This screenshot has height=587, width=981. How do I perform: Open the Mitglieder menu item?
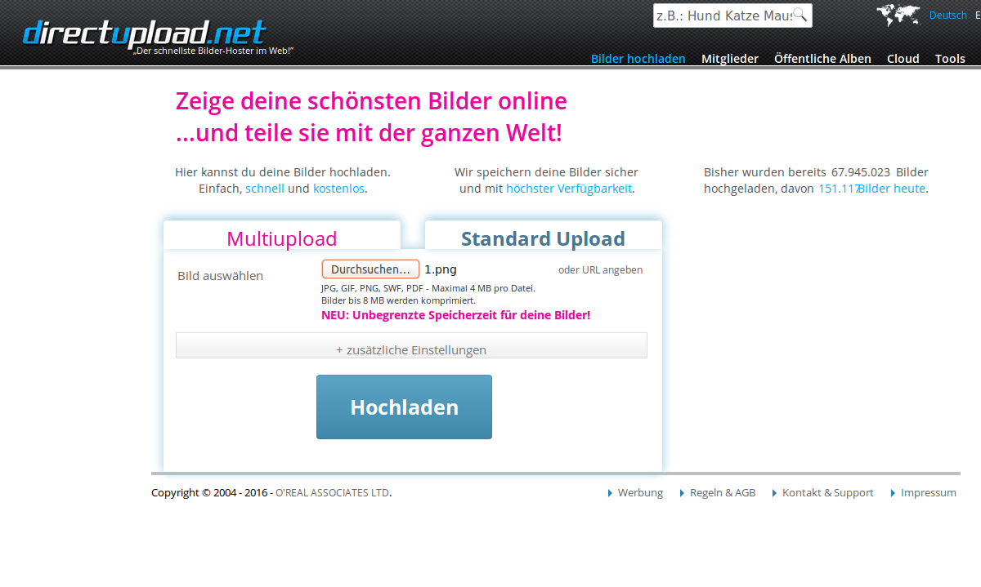click(729, 59)
